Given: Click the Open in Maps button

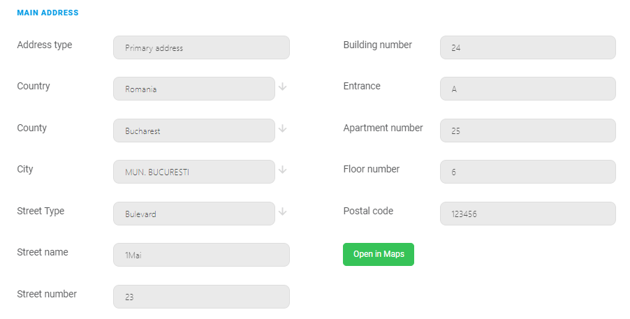Looking at the screenshot, I should tap(379, 254).
